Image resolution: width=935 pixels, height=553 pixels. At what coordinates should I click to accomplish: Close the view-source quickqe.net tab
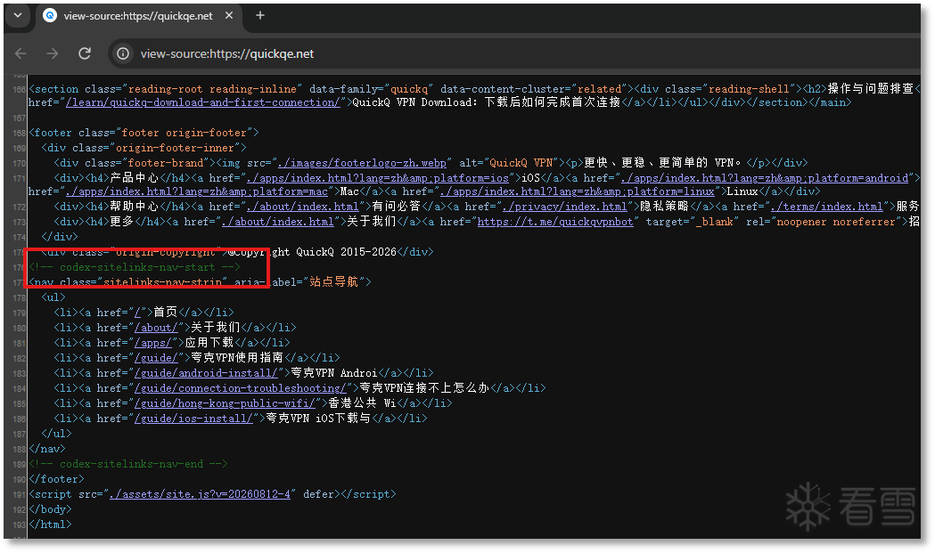pyautogui.click(x=229, y=15)
